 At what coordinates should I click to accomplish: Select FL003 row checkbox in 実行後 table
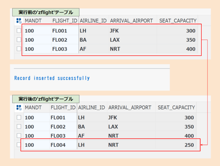coord(19,136)
